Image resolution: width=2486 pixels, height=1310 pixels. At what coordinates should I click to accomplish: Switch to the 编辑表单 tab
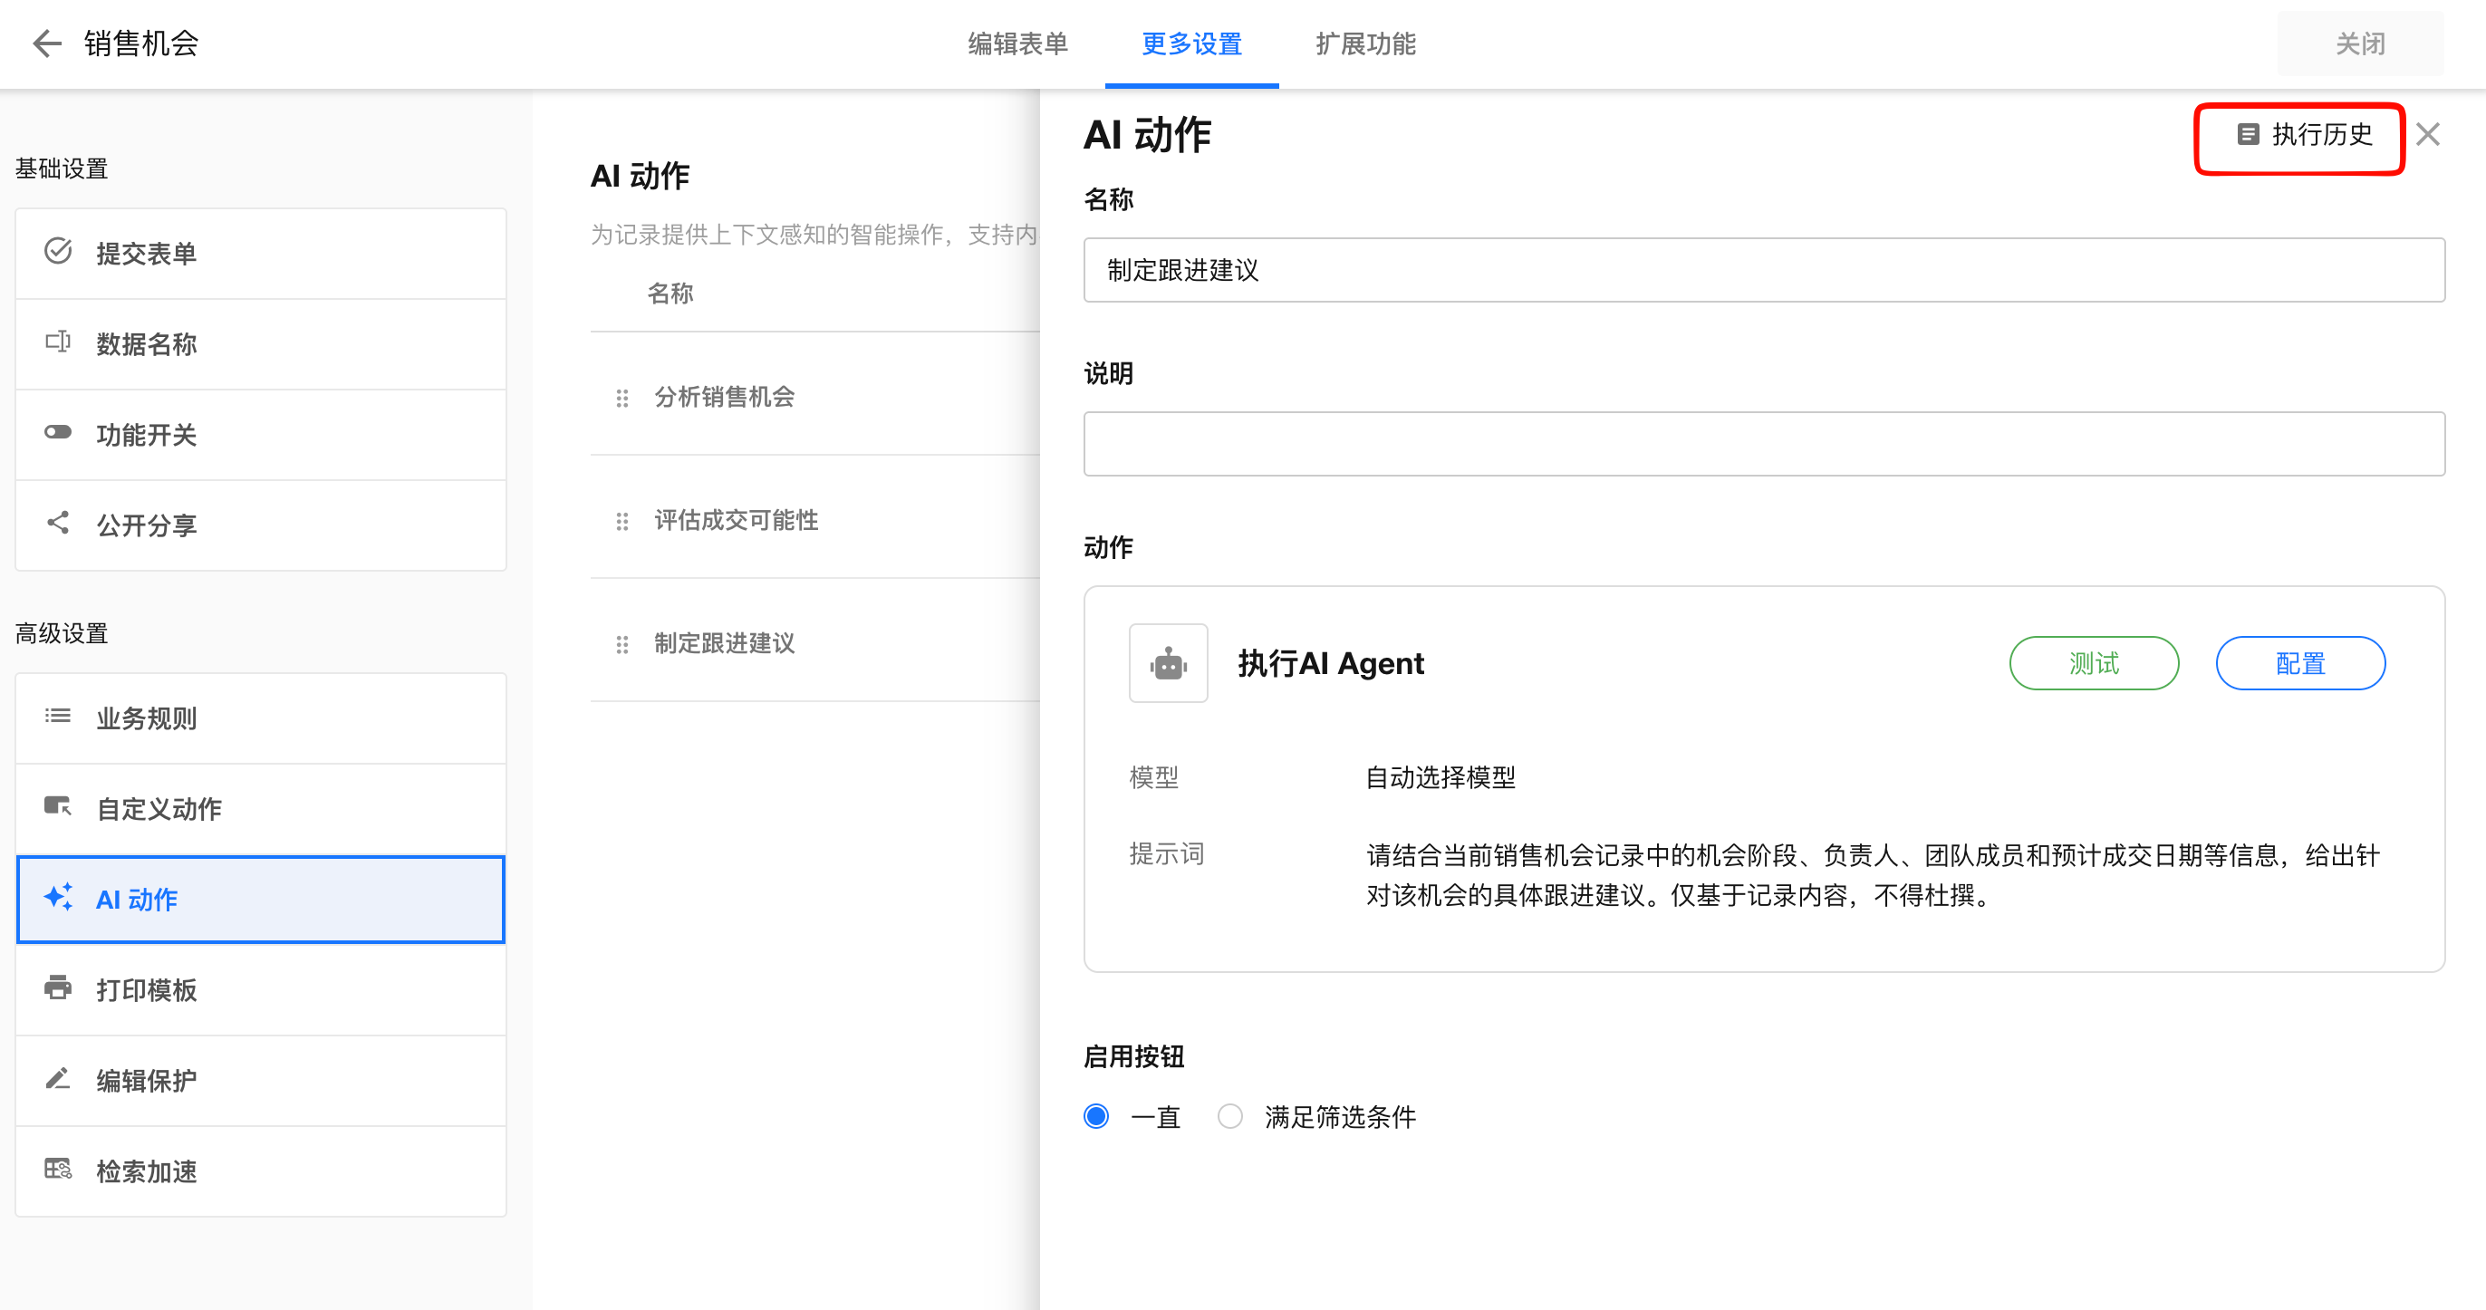click(1017, 44)
